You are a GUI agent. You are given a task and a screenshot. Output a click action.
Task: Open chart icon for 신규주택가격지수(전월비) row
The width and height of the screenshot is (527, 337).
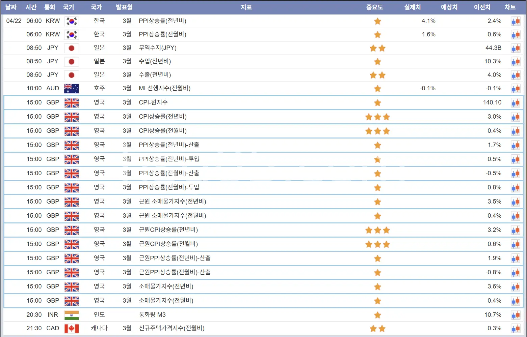click(x=515, y=329)
